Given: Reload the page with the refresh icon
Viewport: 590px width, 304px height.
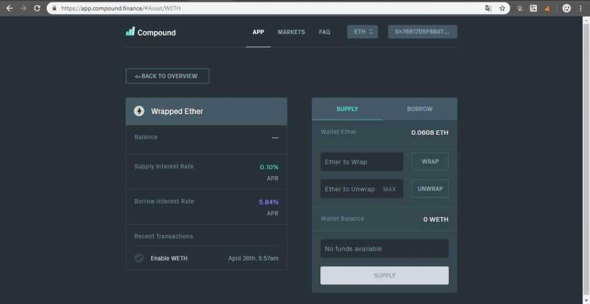Looking at the screenshot, I should pos(37,8).
